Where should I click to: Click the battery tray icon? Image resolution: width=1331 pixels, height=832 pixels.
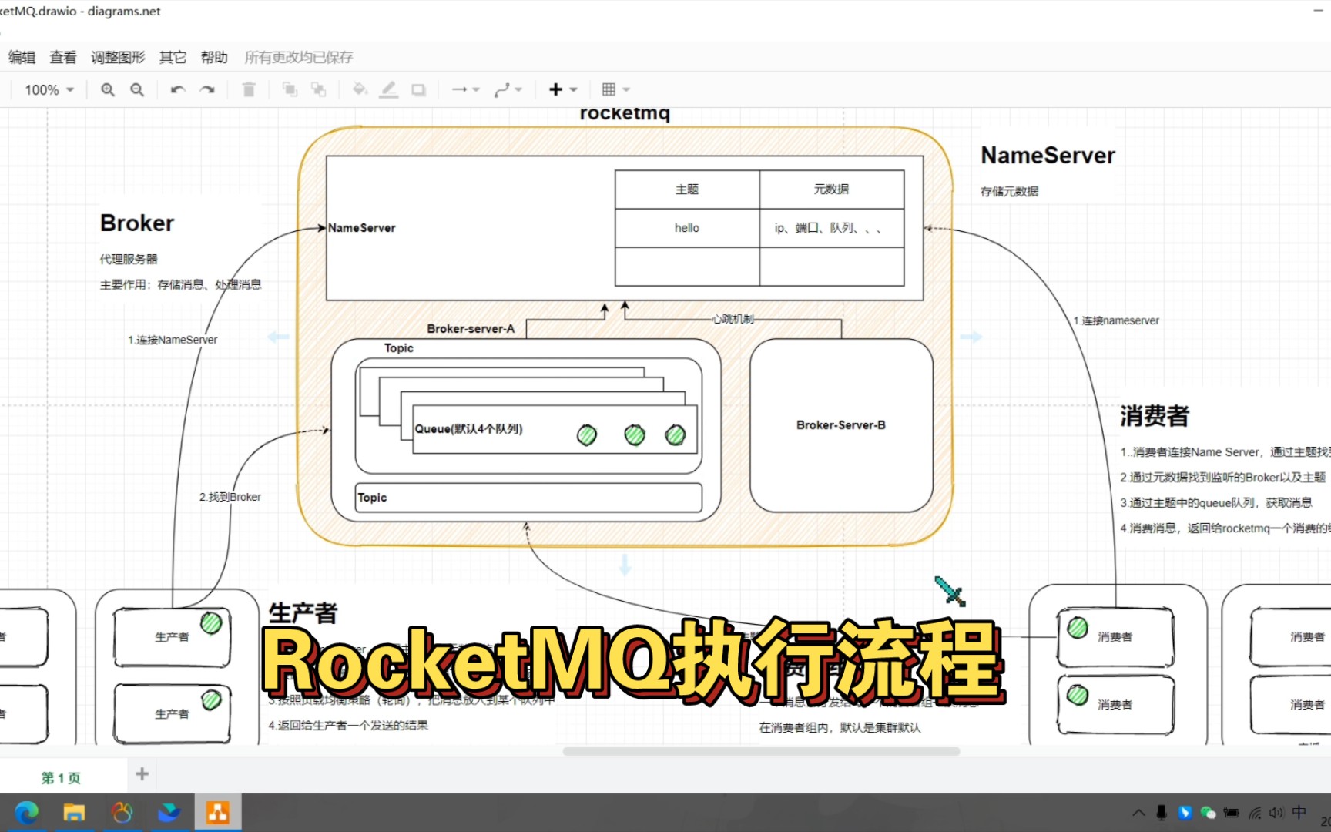1231,813
